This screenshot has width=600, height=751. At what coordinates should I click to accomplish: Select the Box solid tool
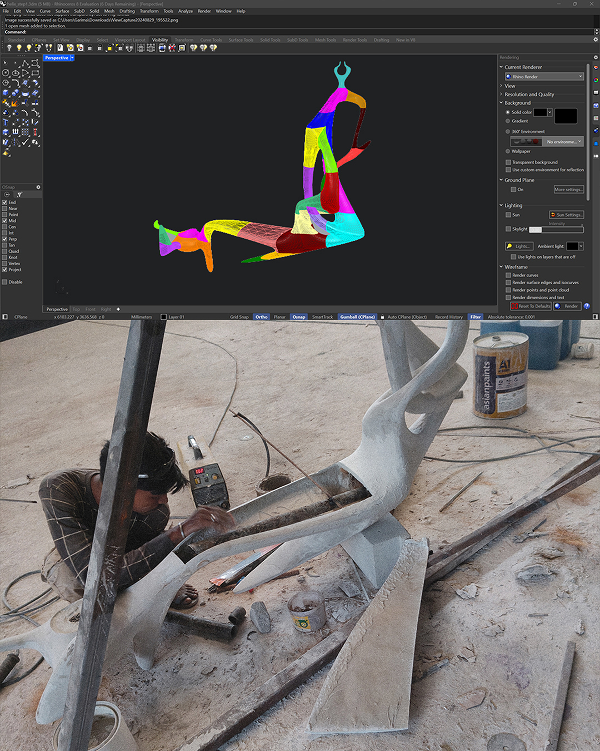point(6,93)
